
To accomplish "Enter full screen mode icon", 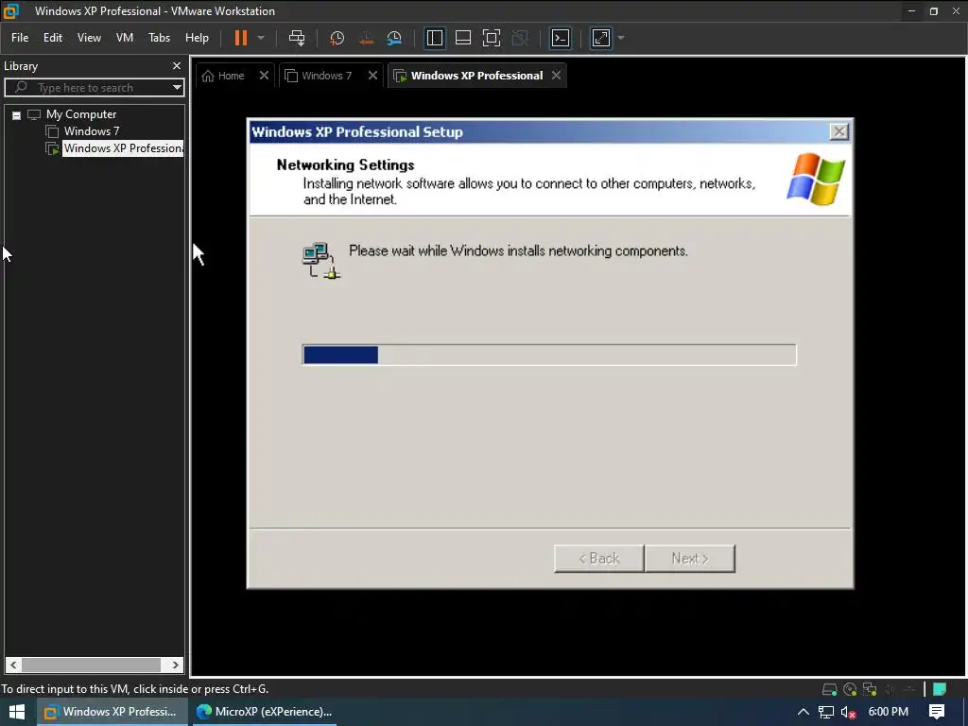I will tap(492, 38).
